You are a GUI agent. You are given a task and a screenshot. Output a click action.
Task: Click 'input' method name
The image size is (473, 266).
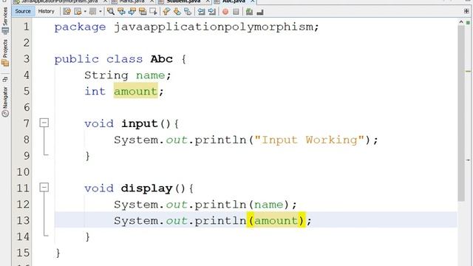pyautogui.click(x=140, y=123)
